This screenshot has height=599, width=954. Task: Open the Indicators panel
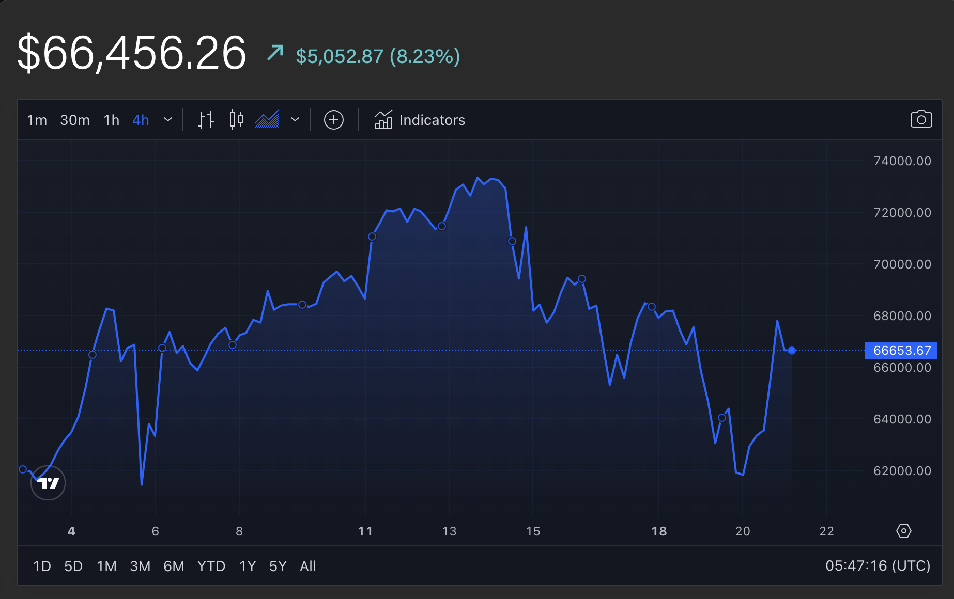[x=420, y=120]
